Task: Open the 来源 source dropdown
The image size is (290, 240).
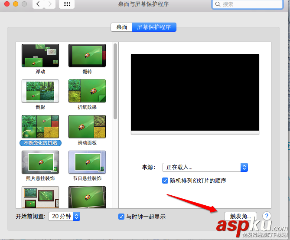Action: [x=205, y=168]
